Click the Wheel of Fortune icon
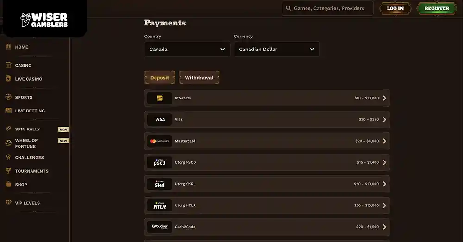The image size is (463, 242). point(8,143)
